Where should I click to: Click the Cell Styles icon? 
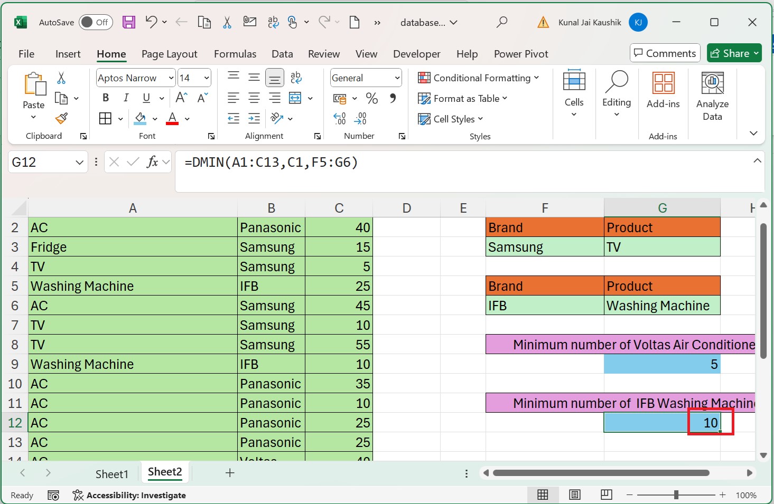[424, 119]
